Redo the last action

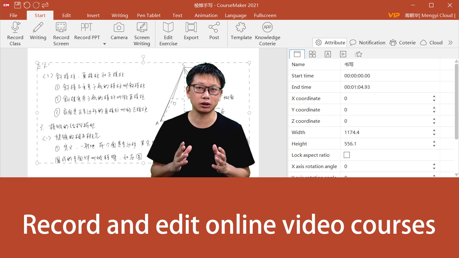(x=36, y=5)
